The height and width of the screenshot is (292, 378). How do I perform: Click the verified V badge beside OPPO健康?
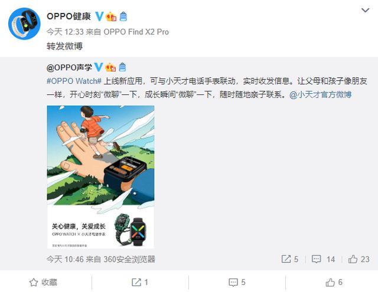coord(99,17)
